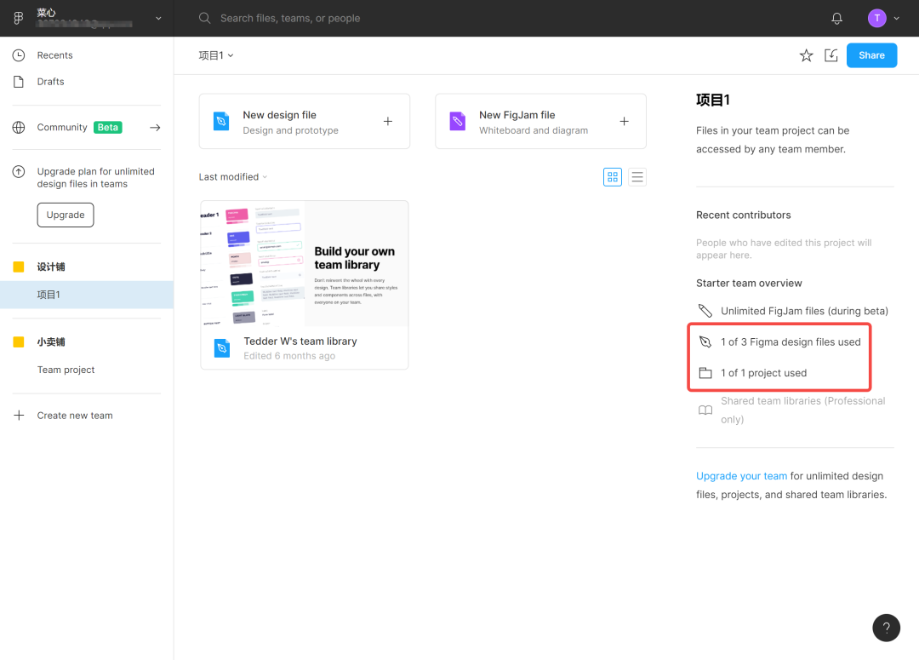Select 项目1 project in sidebar
919x660 pixels.
87,295
